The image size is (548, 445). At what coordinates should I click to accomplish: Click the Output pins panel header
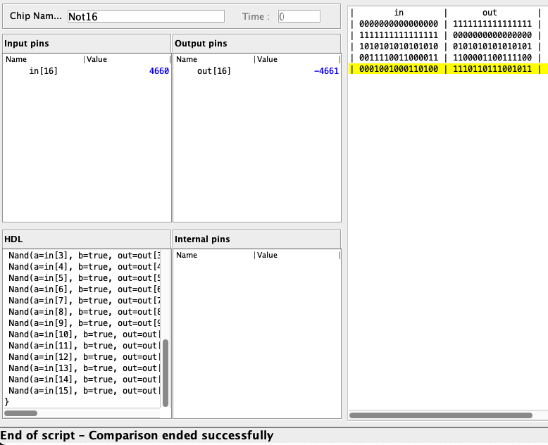tap(257, 44)
